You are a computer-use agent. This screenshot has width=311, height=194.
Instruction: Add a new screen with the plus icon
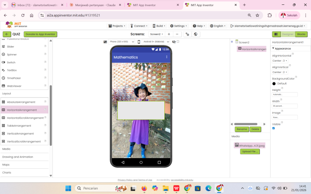pyautogui.click(x=169, y=34)
